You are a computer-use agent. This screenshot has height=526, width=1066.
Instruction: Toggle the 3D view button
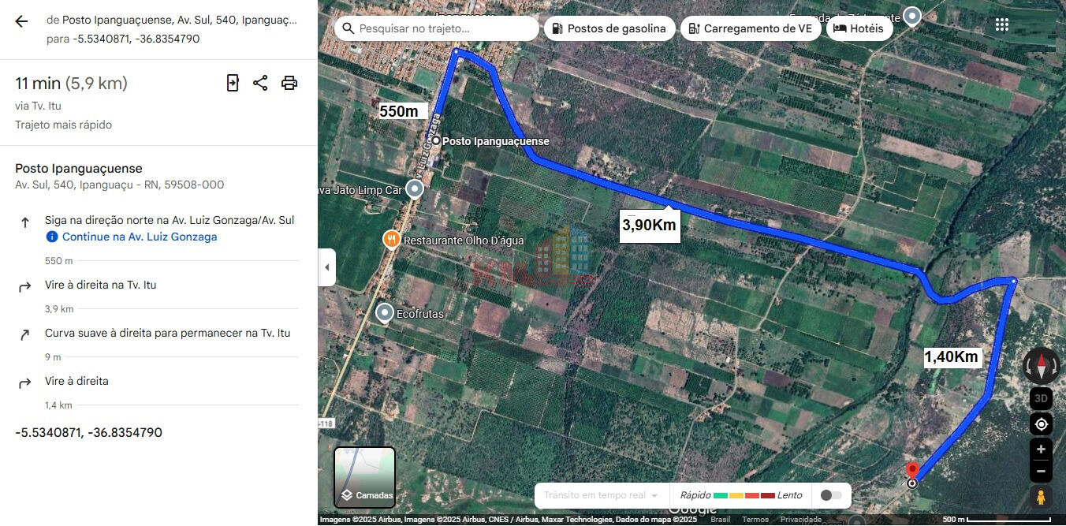[x=1041, y=398]
